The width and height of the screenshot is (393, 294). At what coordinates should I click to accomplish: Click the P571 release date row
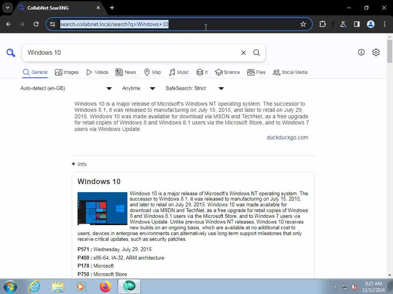pyautogui.click(x=114, y=249)
